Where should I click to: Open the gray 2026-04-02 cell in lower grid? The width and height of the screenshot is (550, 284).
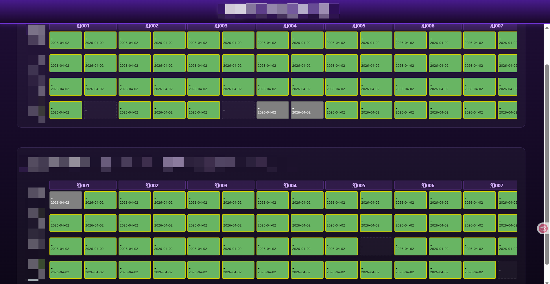66,200
